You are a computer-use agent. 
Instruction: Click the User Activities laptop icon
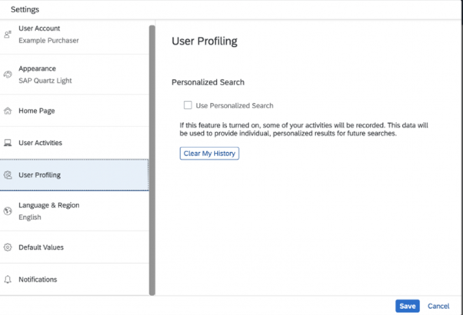(x=8, y=143)
